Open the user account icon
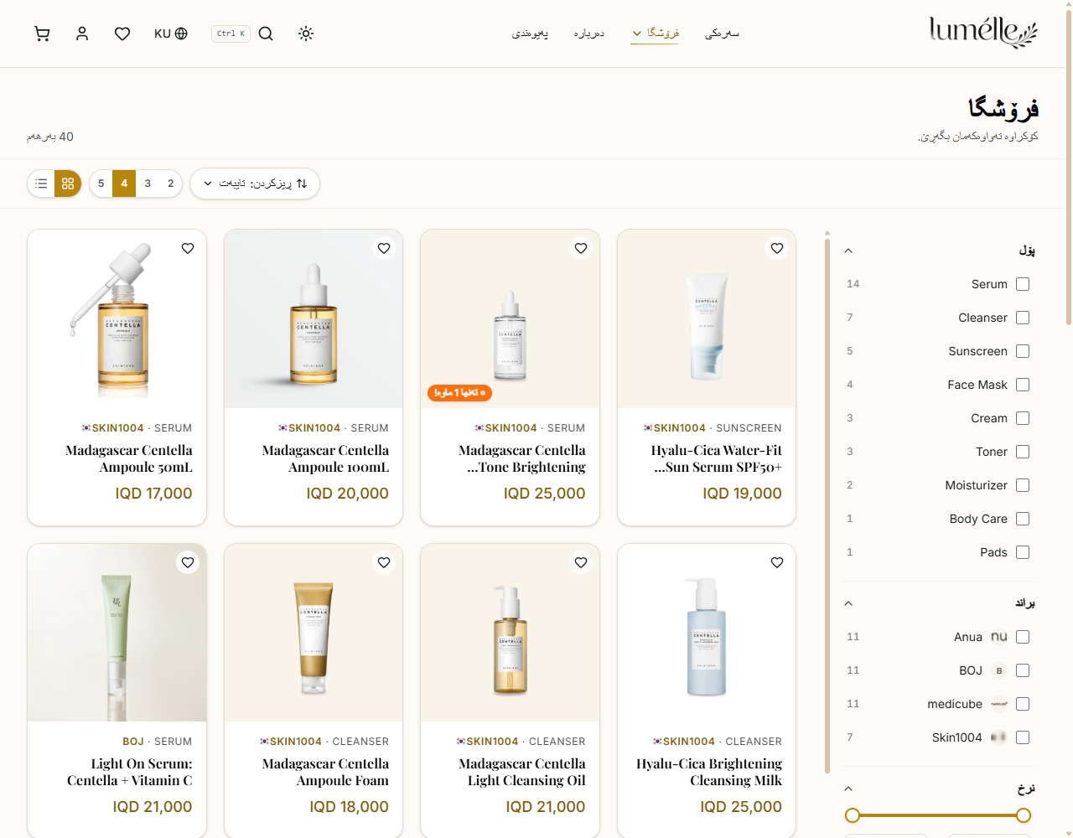Image resolution: width=1073 pixels, height=838 pixels. pos(82,34)
